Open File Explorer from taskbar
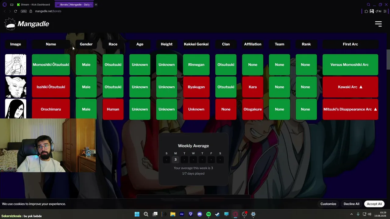The height and width of the screenshot is (219, 390). 173,214
